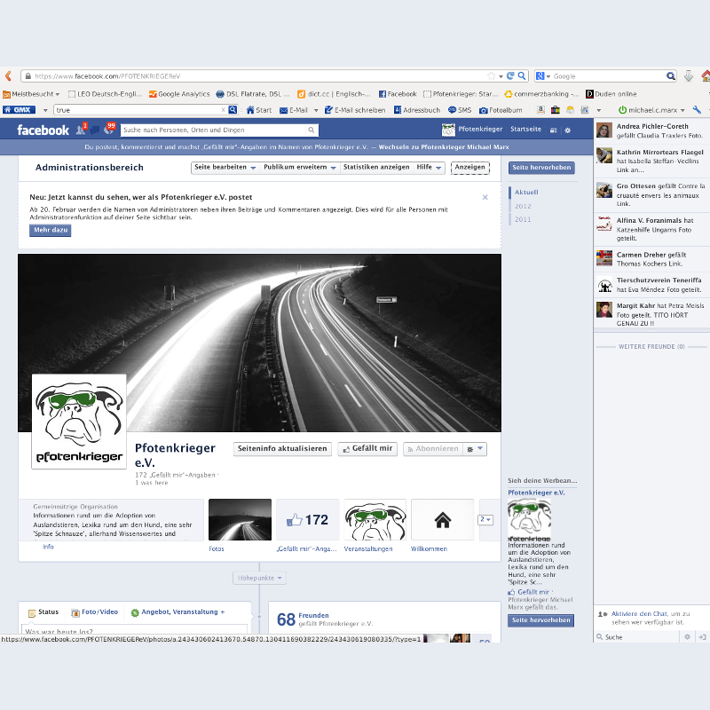The height and width of the screenshot is (710, 710).
Task: Click the Mehr dazu button
Action: pos(51,230)
